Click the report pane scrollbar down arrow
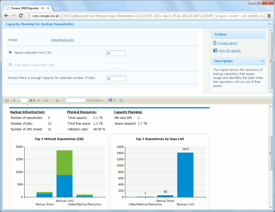 pyautogui.click(x=271, y=208)
